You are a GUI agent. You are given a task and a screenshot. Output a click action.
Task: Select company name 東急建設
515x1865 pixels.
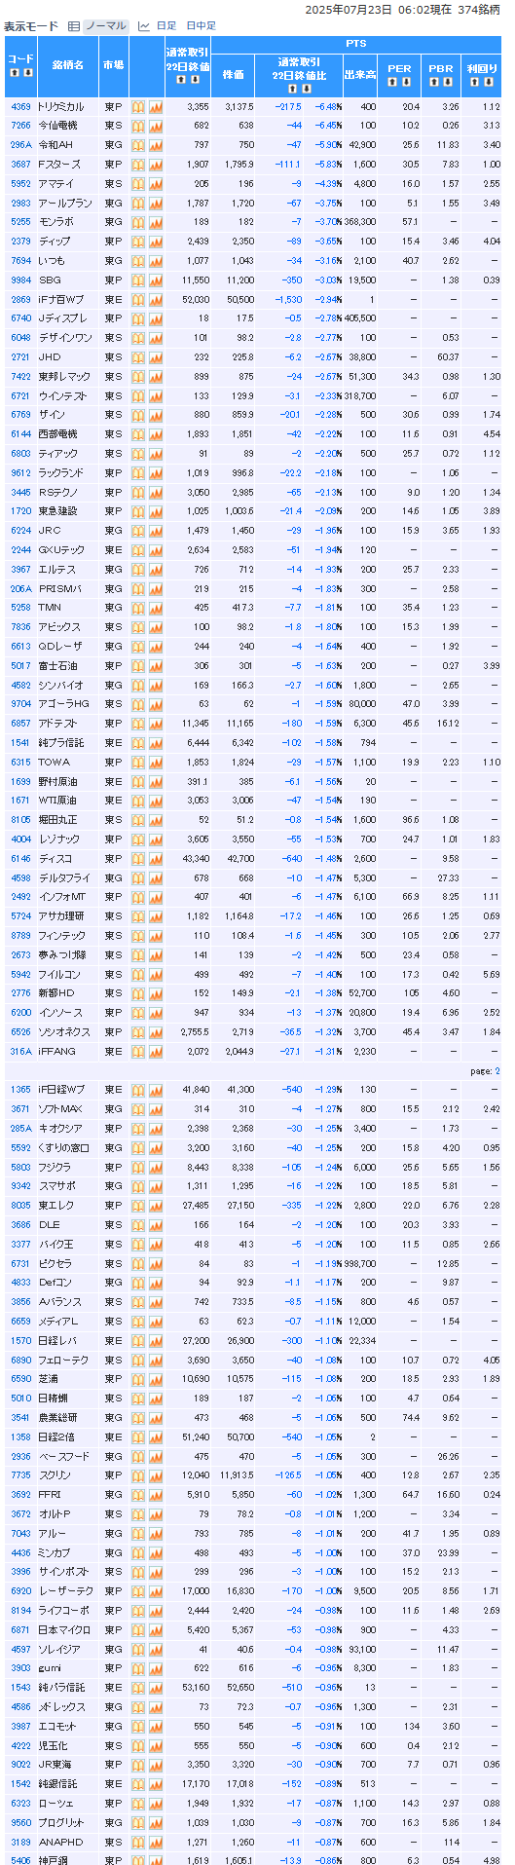coord(55,510)
